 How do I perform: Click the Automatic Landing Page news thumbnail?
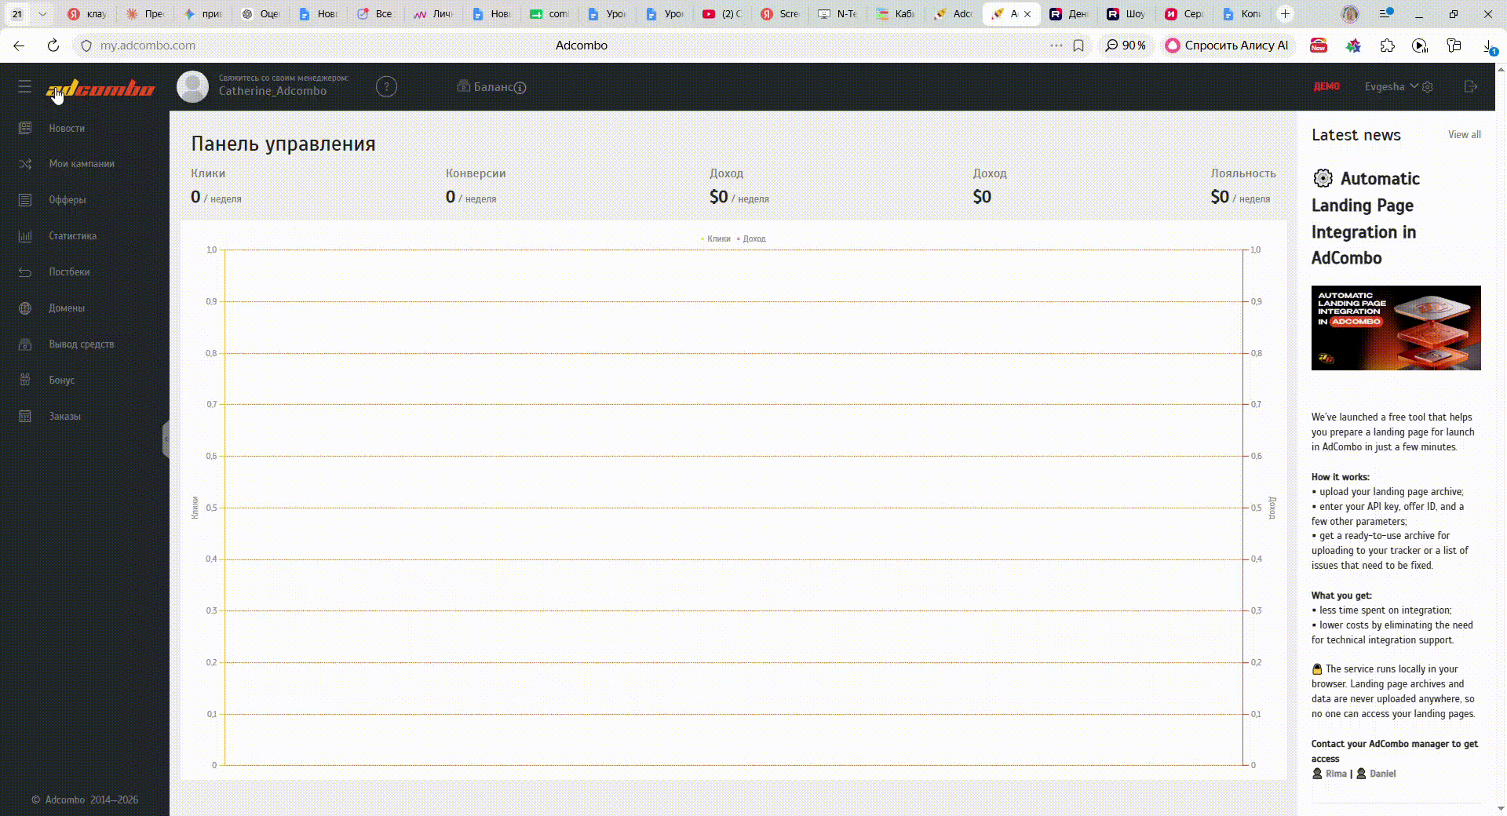click(1396, 328)
